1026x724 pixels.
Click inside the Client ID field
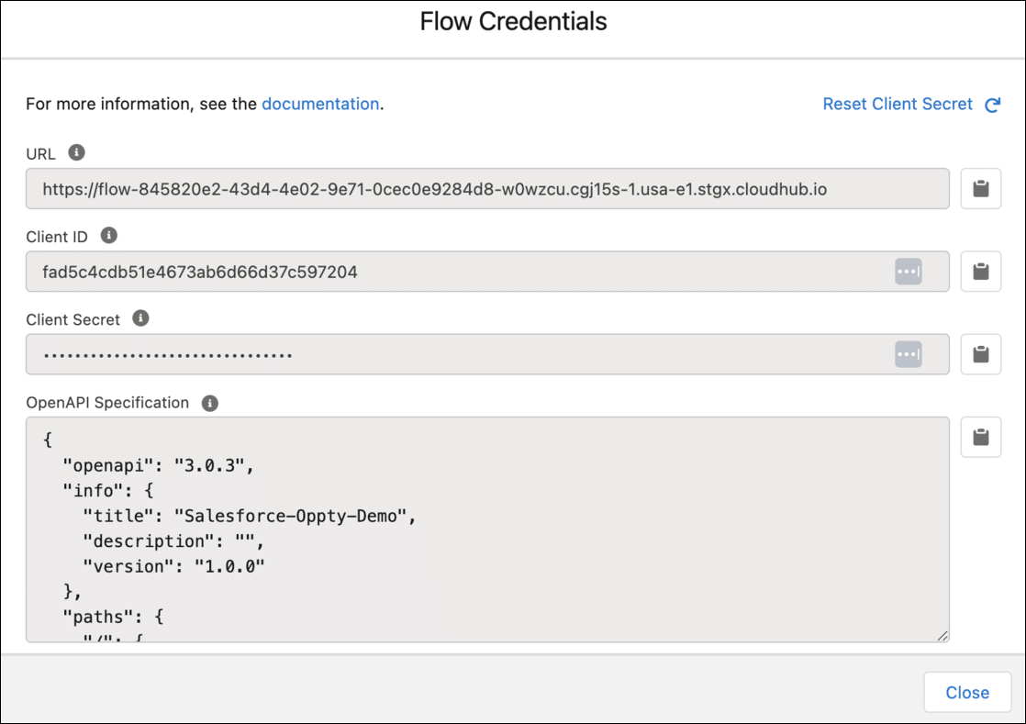(487, 272)
